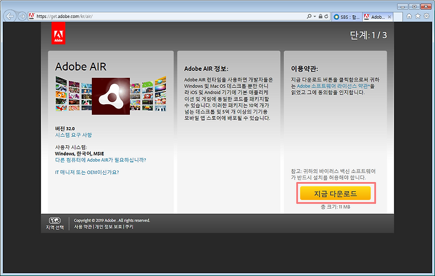The image size is (435, 276).
Task: Click the Windows, 한국어, MSIE text
Action: [79, 153]
